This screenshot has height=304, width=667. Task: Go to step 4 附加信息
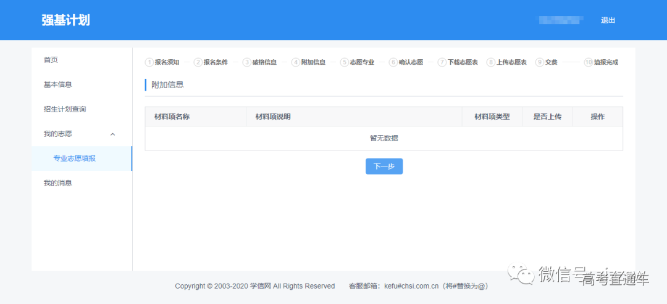point(308,62)
